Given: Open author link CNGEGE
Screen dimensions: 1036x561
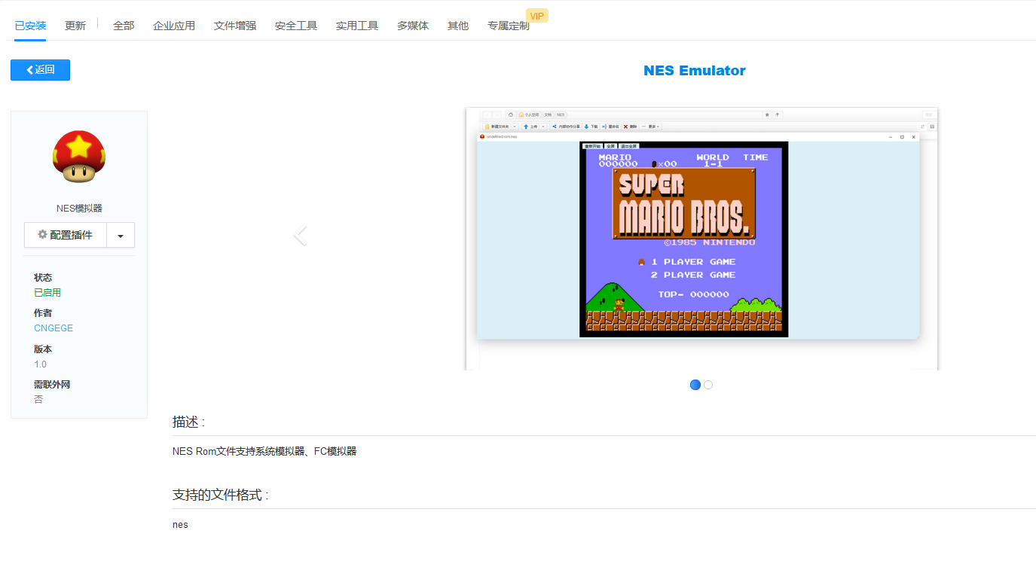Looking at the screenshot, I should pos(53,328).
